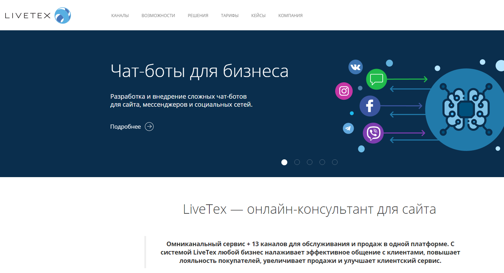The height and width of the screenshot is (273, 504).
Task: Click the text Разработка и внедрение сложных чат-ботов
Action: click(179, 96)
